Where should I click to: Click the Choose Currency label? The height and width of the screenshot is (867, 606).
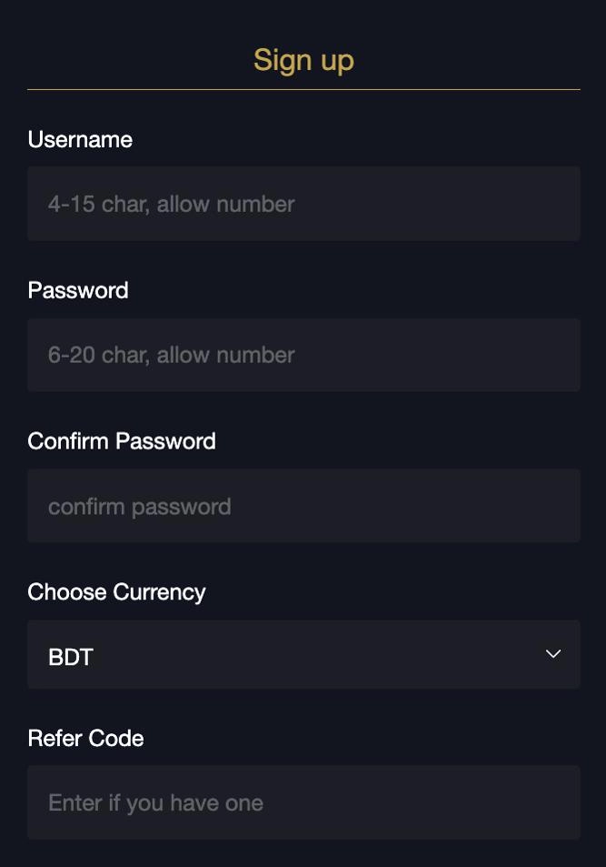116,592
